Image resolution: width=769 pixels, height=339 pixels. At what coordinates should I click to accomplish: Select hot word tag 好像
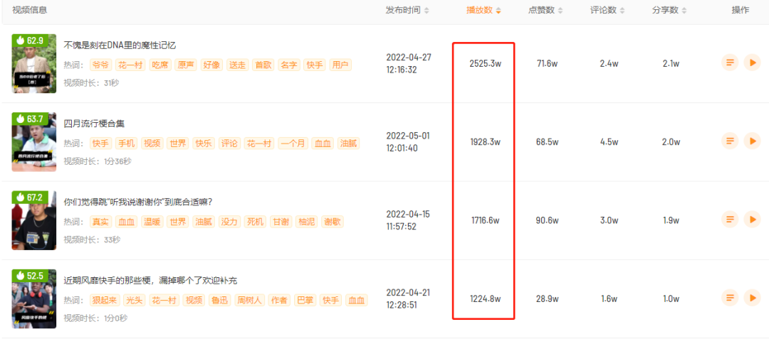[212, 65]
